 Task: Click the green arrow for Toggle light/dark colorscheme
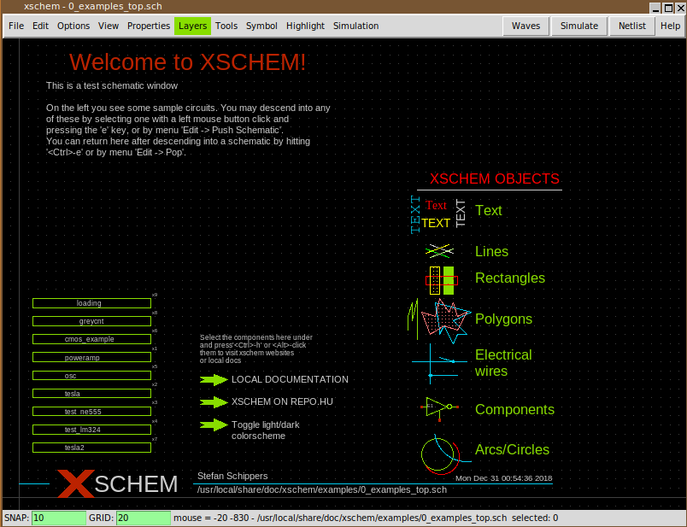[213, 425]
